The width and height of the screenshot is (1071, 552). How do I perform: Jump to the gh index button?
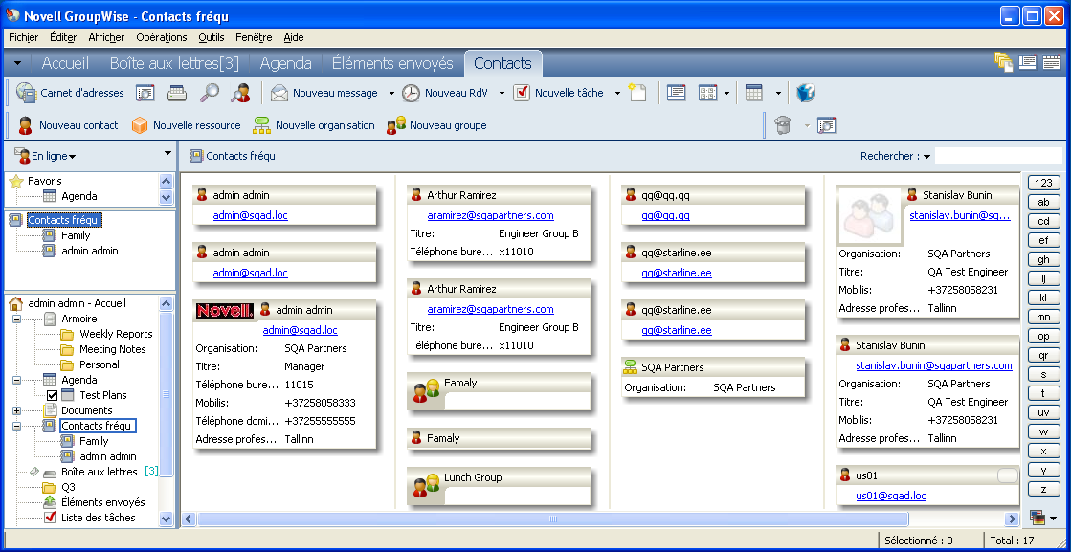tap(1043, 259)
